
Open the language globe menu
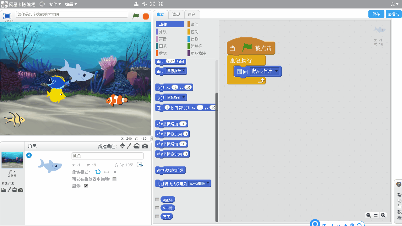(x=42, y=4)
